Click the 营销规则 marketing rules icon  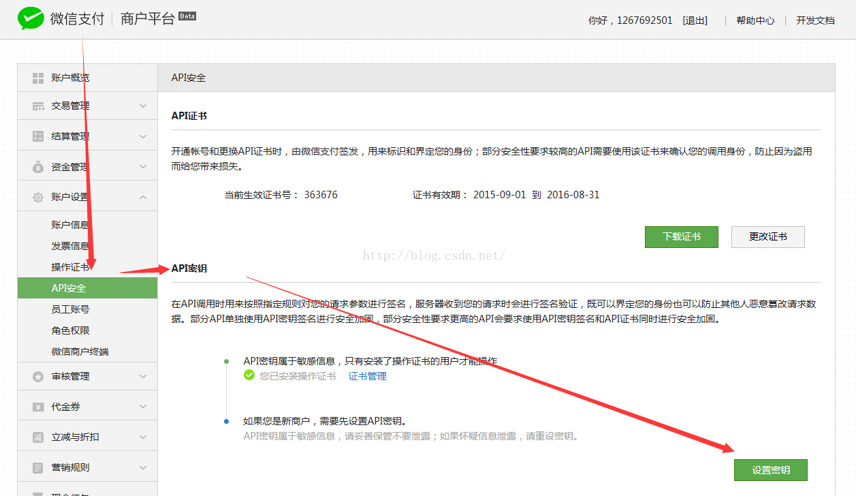[x=38, y=468]
